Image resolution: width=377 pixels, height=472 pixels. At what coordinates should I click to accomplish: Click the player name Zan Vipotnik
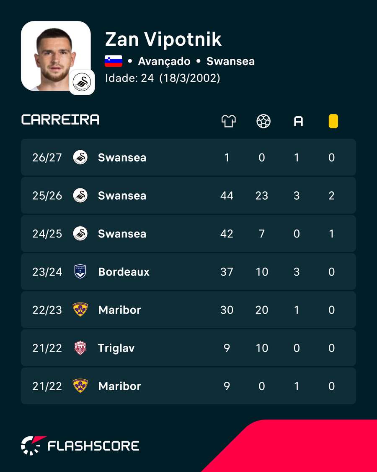coord(163,39)
